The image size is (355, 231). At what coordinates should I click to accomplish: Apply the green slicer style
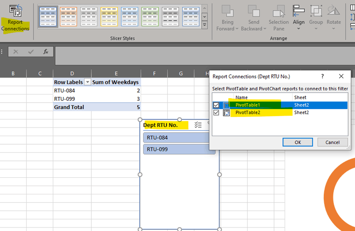click(150, 17)
